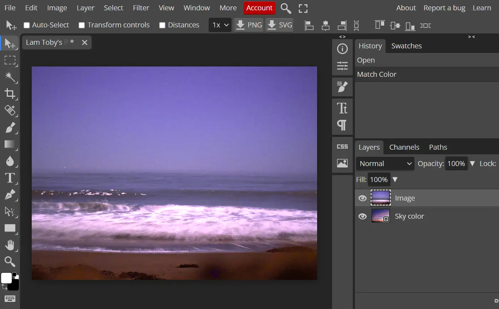Select the Blur drop tool
This screenshot has height=309, width=499.
tap(10, 161)
